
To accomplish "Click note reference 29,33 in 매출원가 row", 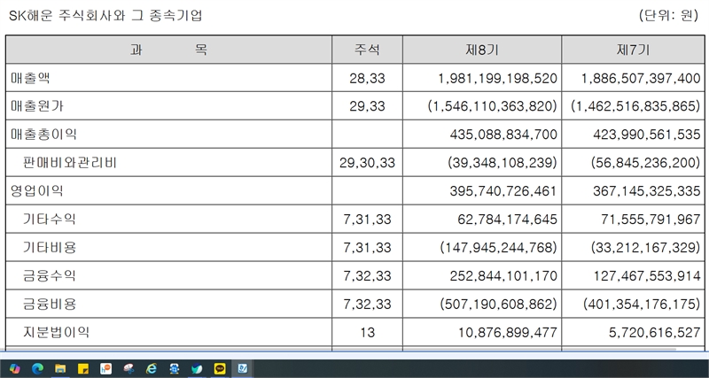I will click(367, 106).
